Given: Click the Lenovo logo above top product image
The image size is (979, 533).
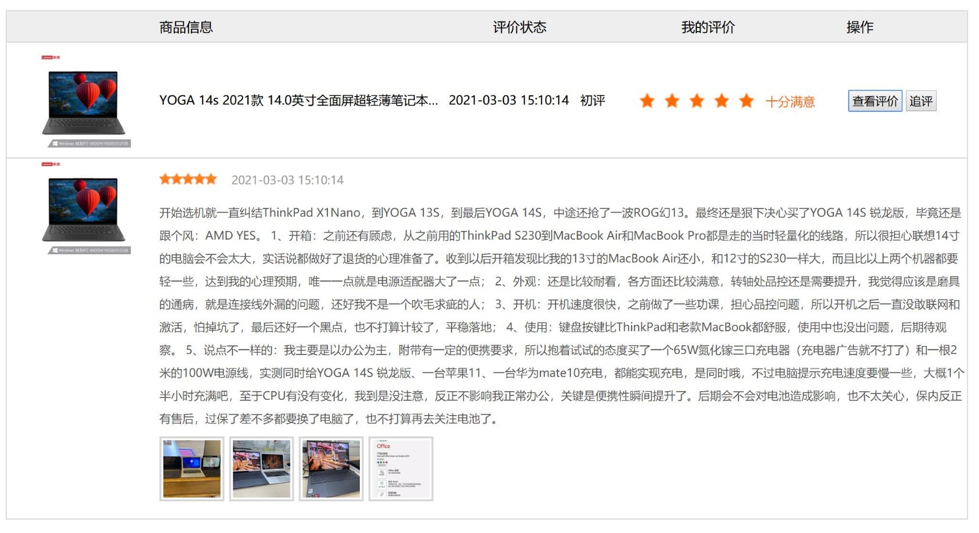Looking at the screenshot, I should [51, 57].
